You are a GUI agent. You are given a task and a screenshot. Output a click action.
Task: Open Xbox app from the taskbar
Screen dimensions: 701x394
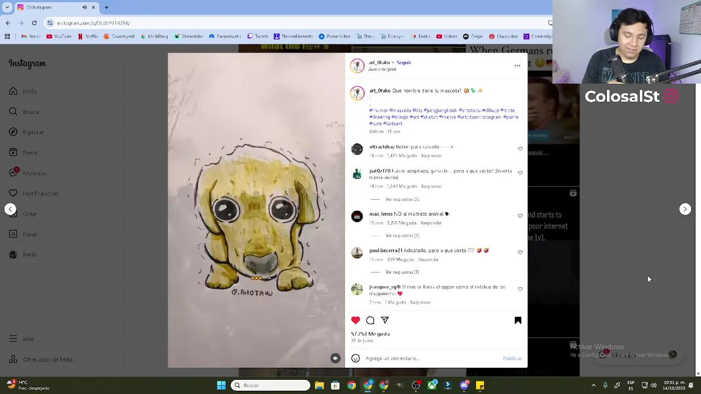click(432, 386)
